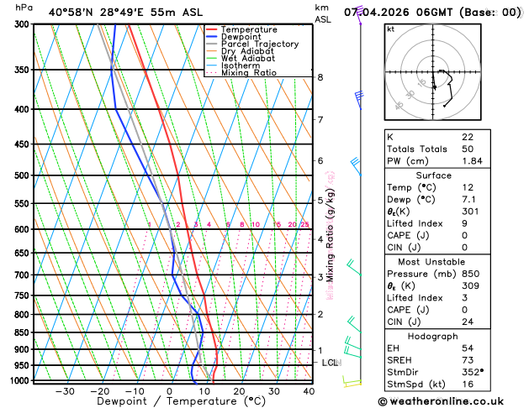Click the StmDir value 352°
Screen dimensions: 529x408
click(473, 372)
